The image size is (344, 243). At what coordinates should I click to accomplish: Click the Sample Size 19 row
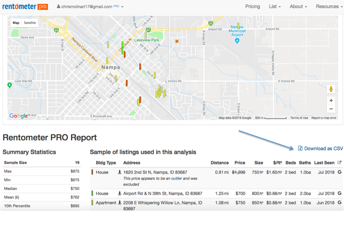pos(42,163)
